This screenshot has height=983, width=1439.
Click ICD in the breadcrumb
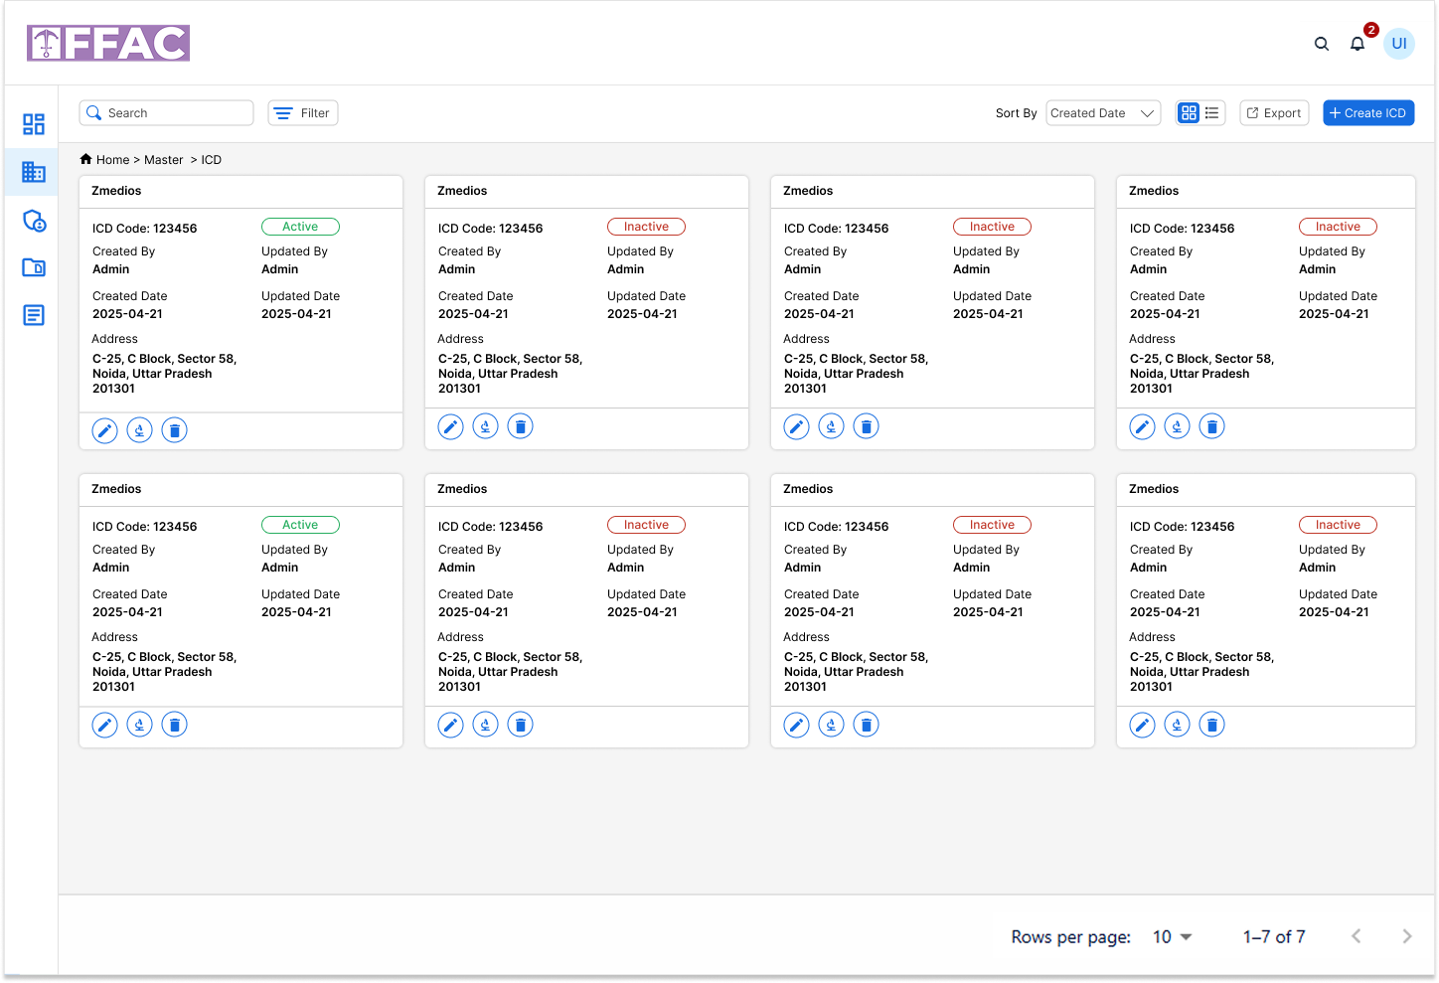tap(211, 160)
